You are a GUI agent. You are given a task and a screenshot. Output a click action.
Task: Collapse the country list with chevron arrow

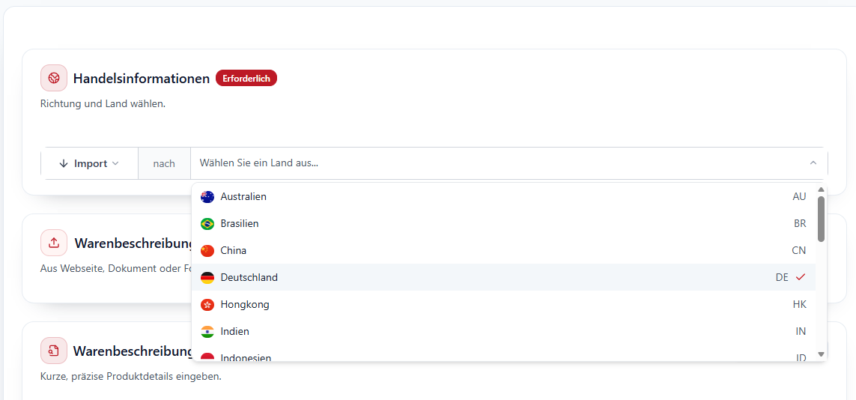click(813, 163)
